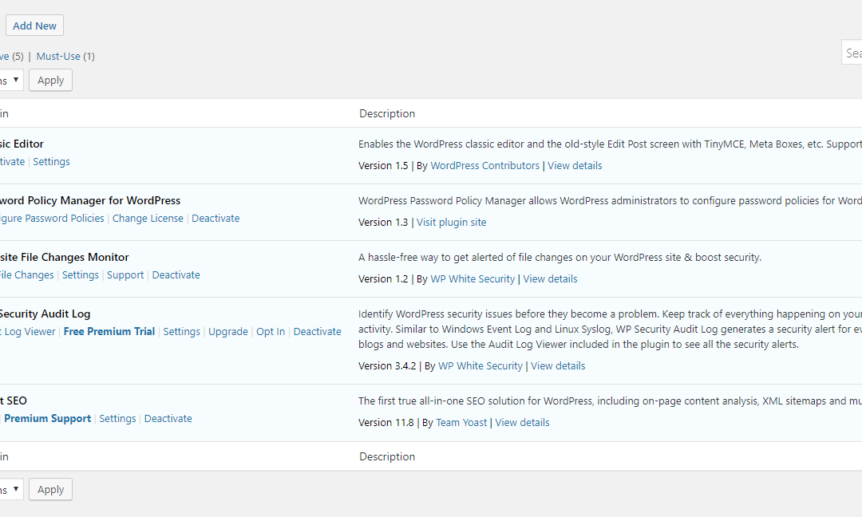View details for Classic Editor version 1.5
Viewport: 862px width, 517px height.
575,165
